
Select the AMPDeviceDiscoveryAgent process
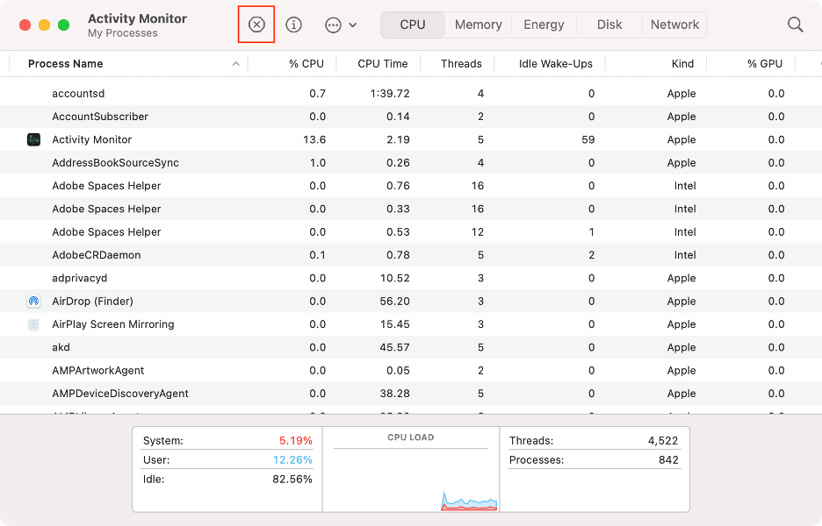click(x=411, y=393)
